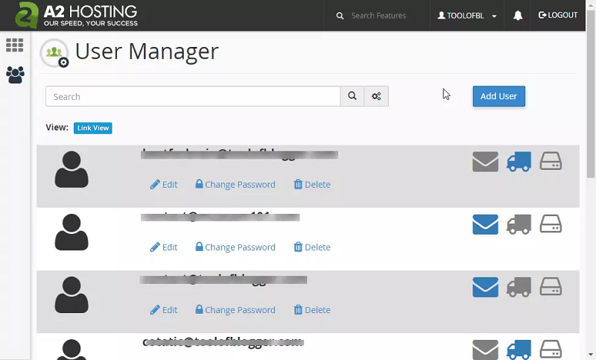The width and height of the screenshot is (596, 360).
Task: Open User Manager icon in left sidebar
Action: pos(15,74)
